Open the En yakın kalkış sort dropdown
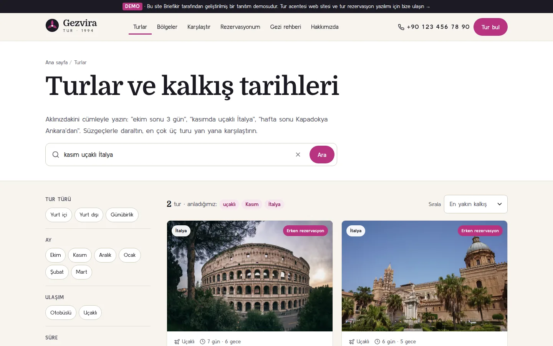Viewport: 553px width, 346px height. point(476,204)
